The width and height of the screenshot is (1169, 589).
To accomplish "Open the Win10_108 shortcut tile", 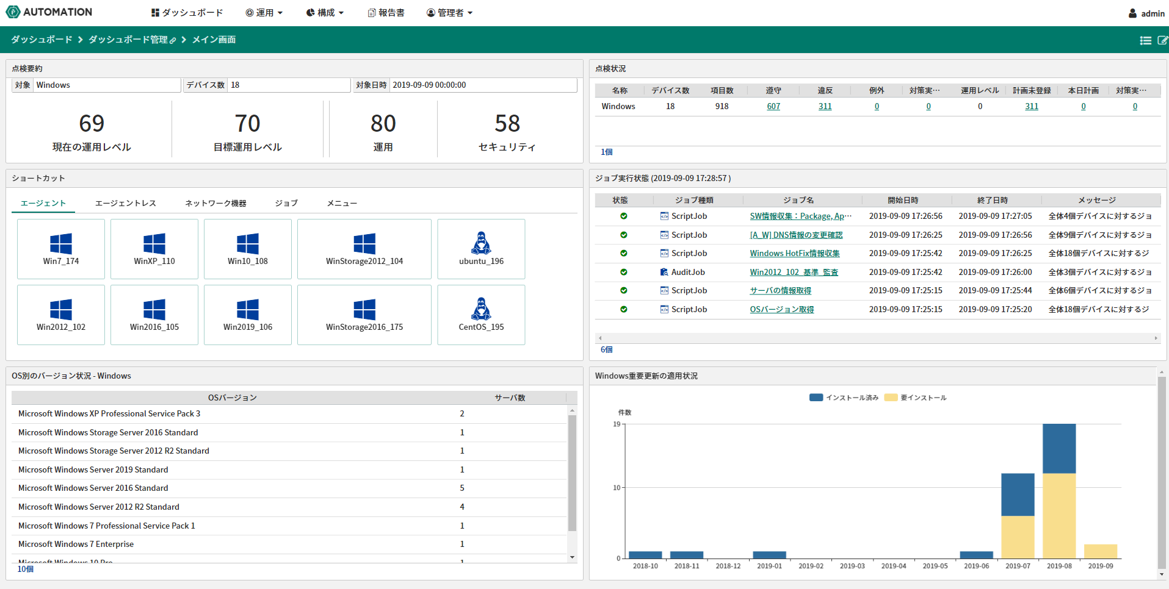I will pos(248,249).
